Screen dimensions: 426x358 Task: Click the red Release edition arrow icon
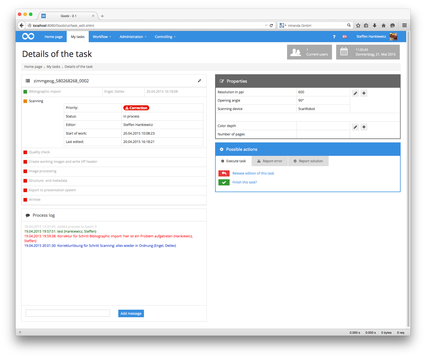click(224, 173)
